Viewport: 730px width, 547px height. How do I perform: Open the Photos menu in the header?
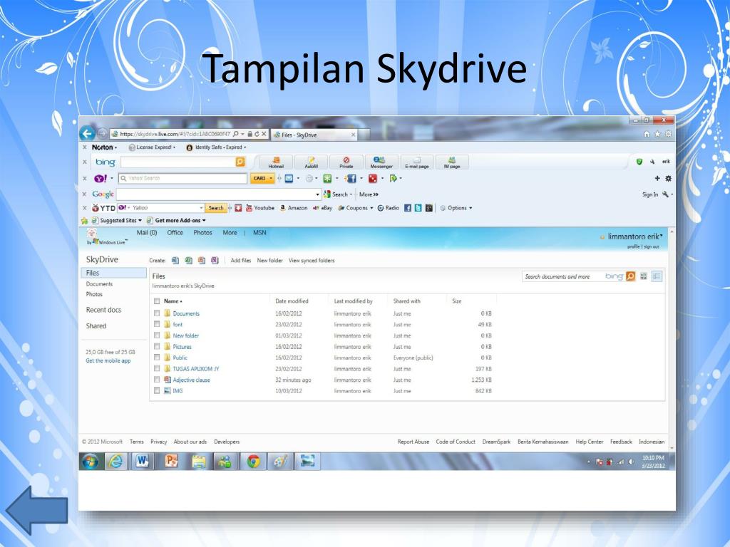pos(202,233)
